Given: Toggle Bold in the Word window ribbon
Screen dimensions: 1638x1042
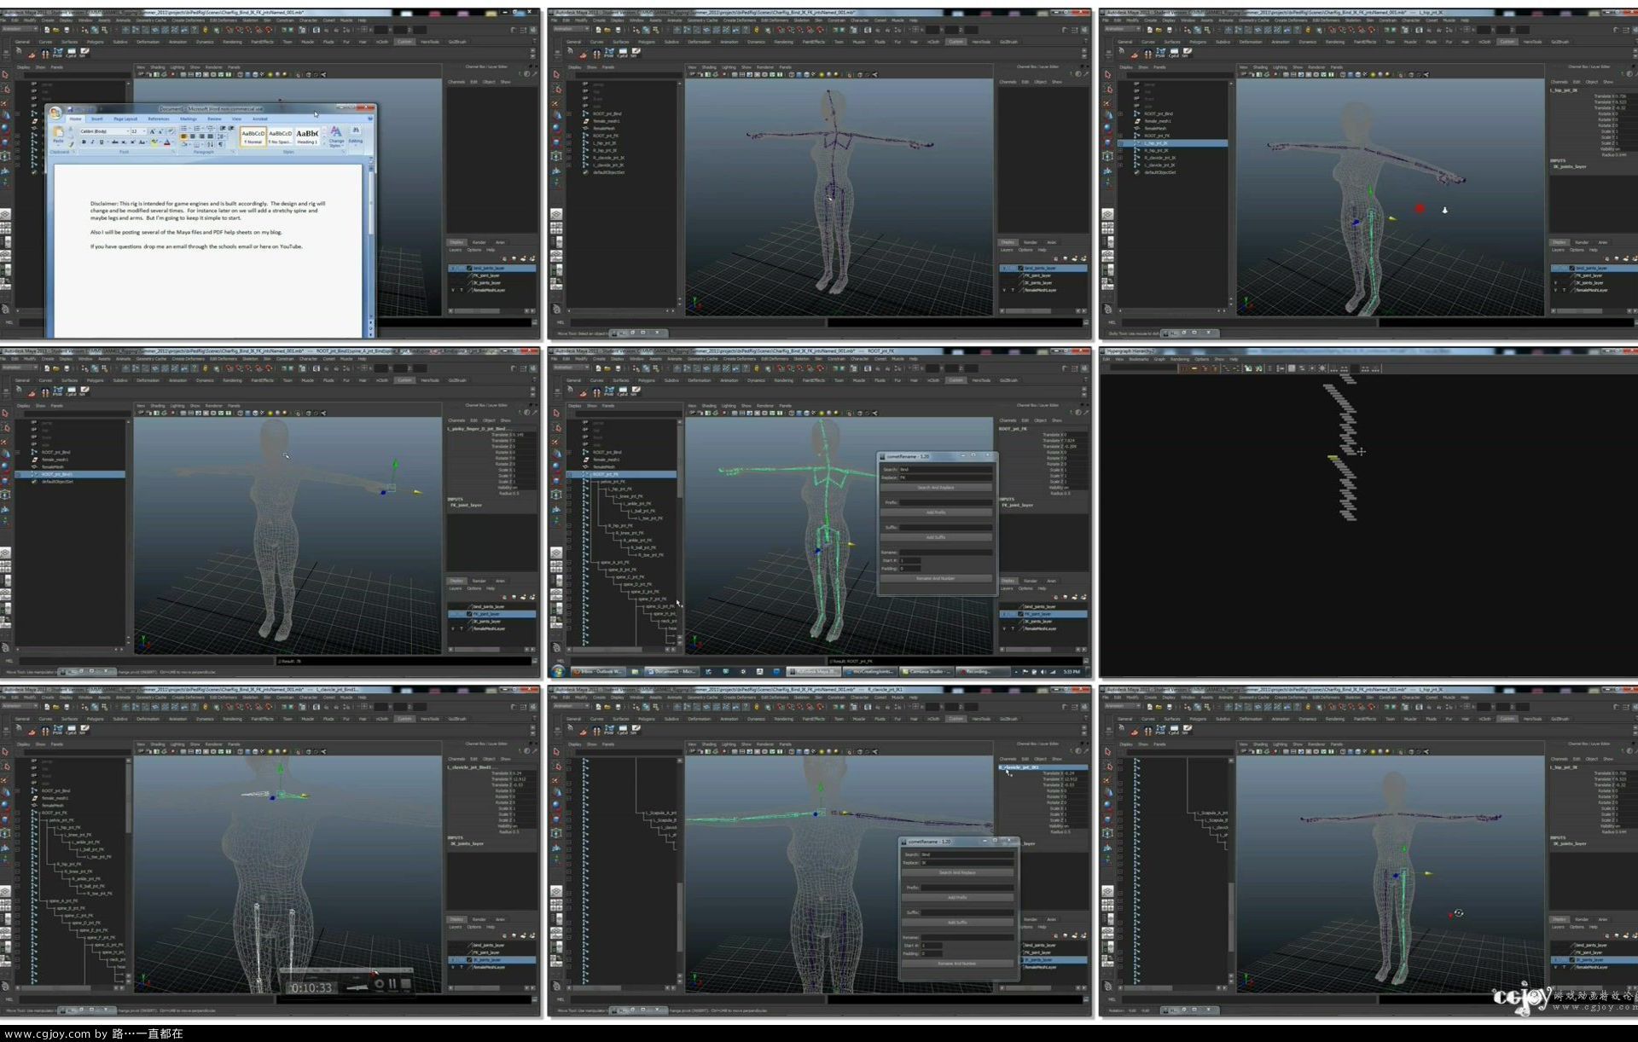Looking at the screenshot, I should coord(84,142).
